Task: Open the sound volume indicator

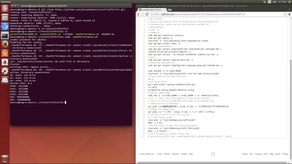Action: [274, 2]
